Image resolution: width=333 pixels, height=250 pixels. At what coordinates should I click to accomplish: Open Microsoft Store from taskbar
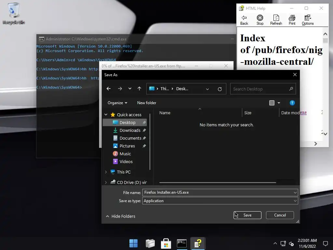(166, 243)
